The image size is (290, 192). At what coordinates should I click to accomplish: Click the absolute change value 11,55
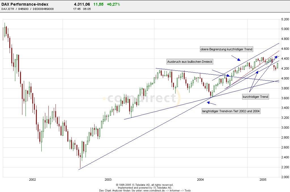[x=98, y=4]
